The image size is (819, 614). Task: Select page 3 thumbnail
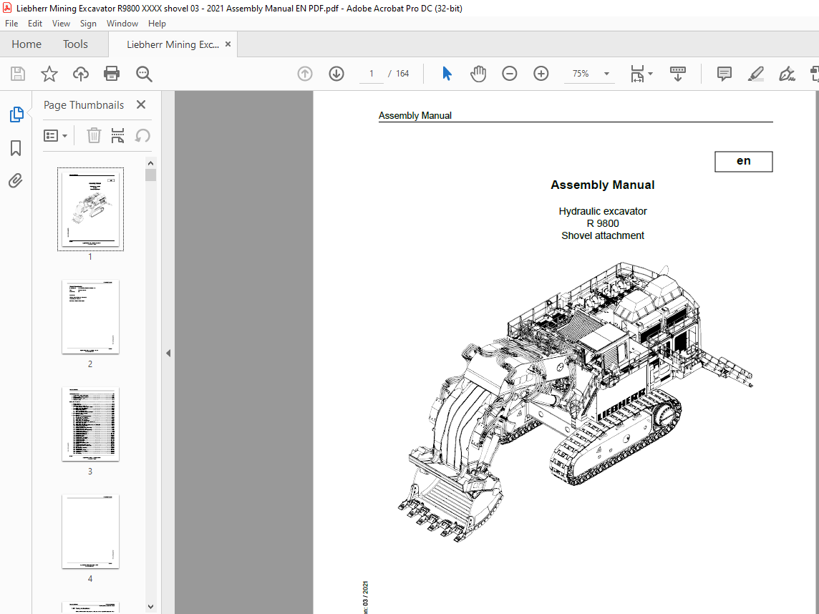tap(90, 424)
